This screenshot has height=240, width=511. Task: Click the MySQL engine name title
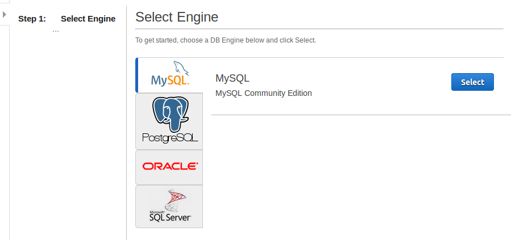coord(232,78)
